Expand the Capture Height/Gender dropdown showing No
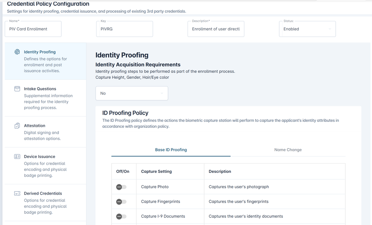This screenshot has width=372, height=225. click(x=131, y=93)
